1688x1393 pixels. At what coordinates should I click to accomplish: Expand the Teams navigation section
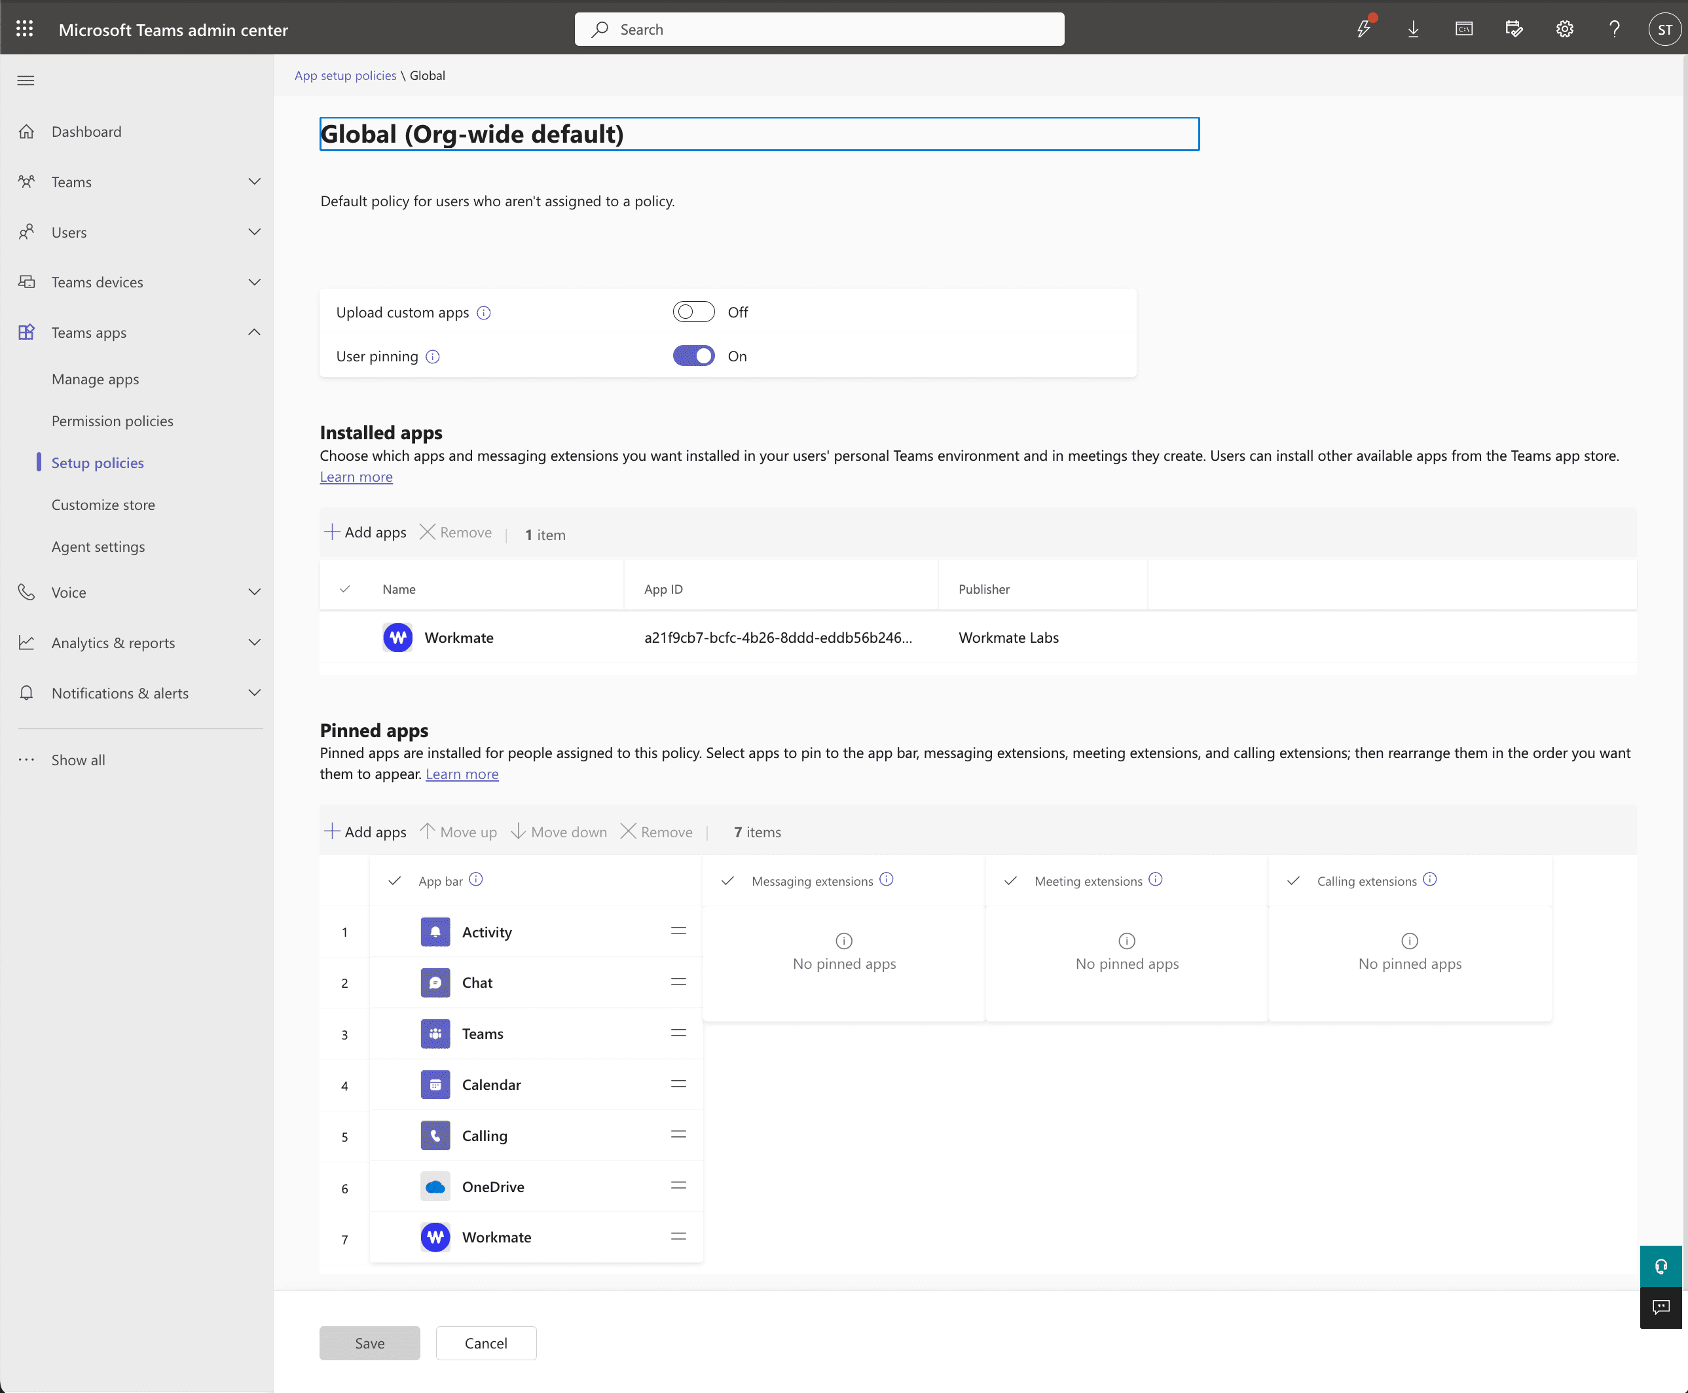pyautogui.click(x=255, y=181)
